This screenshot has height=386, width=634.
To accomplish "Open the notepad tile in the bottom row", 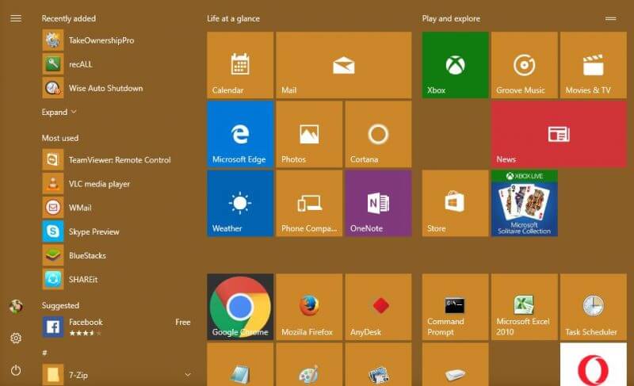I will point(240,365).
